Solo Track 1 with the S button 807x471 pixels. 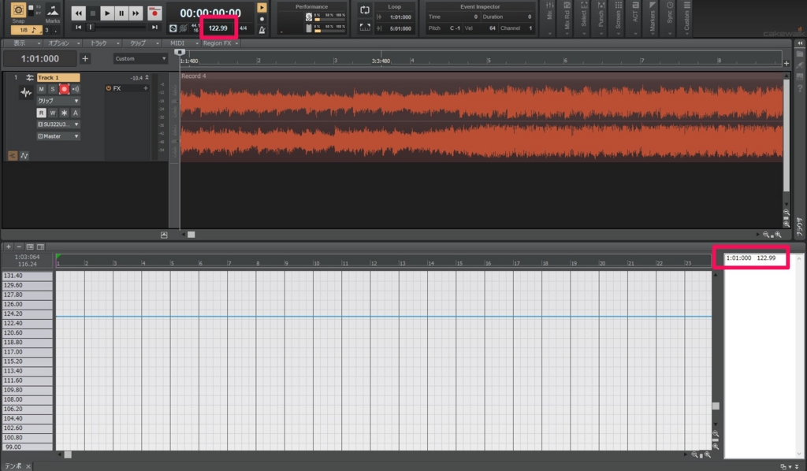click(x=53, y=89)
